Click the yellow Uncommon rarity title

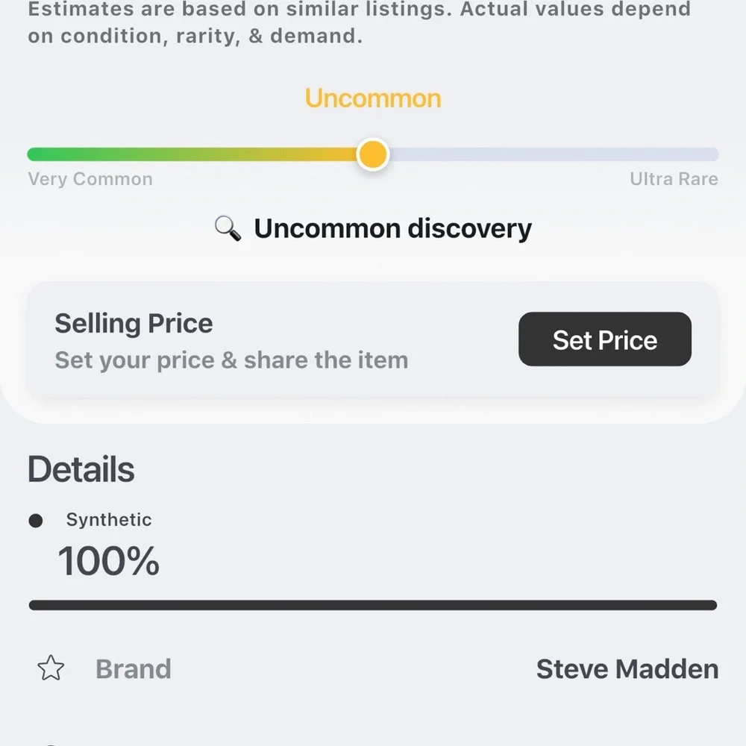(373, 98)
